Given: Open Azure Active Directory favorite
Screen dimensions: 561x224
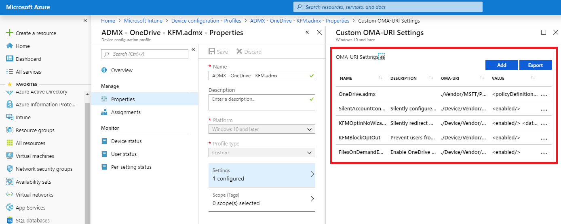Looking at the screenshot, I should point(42,92).
